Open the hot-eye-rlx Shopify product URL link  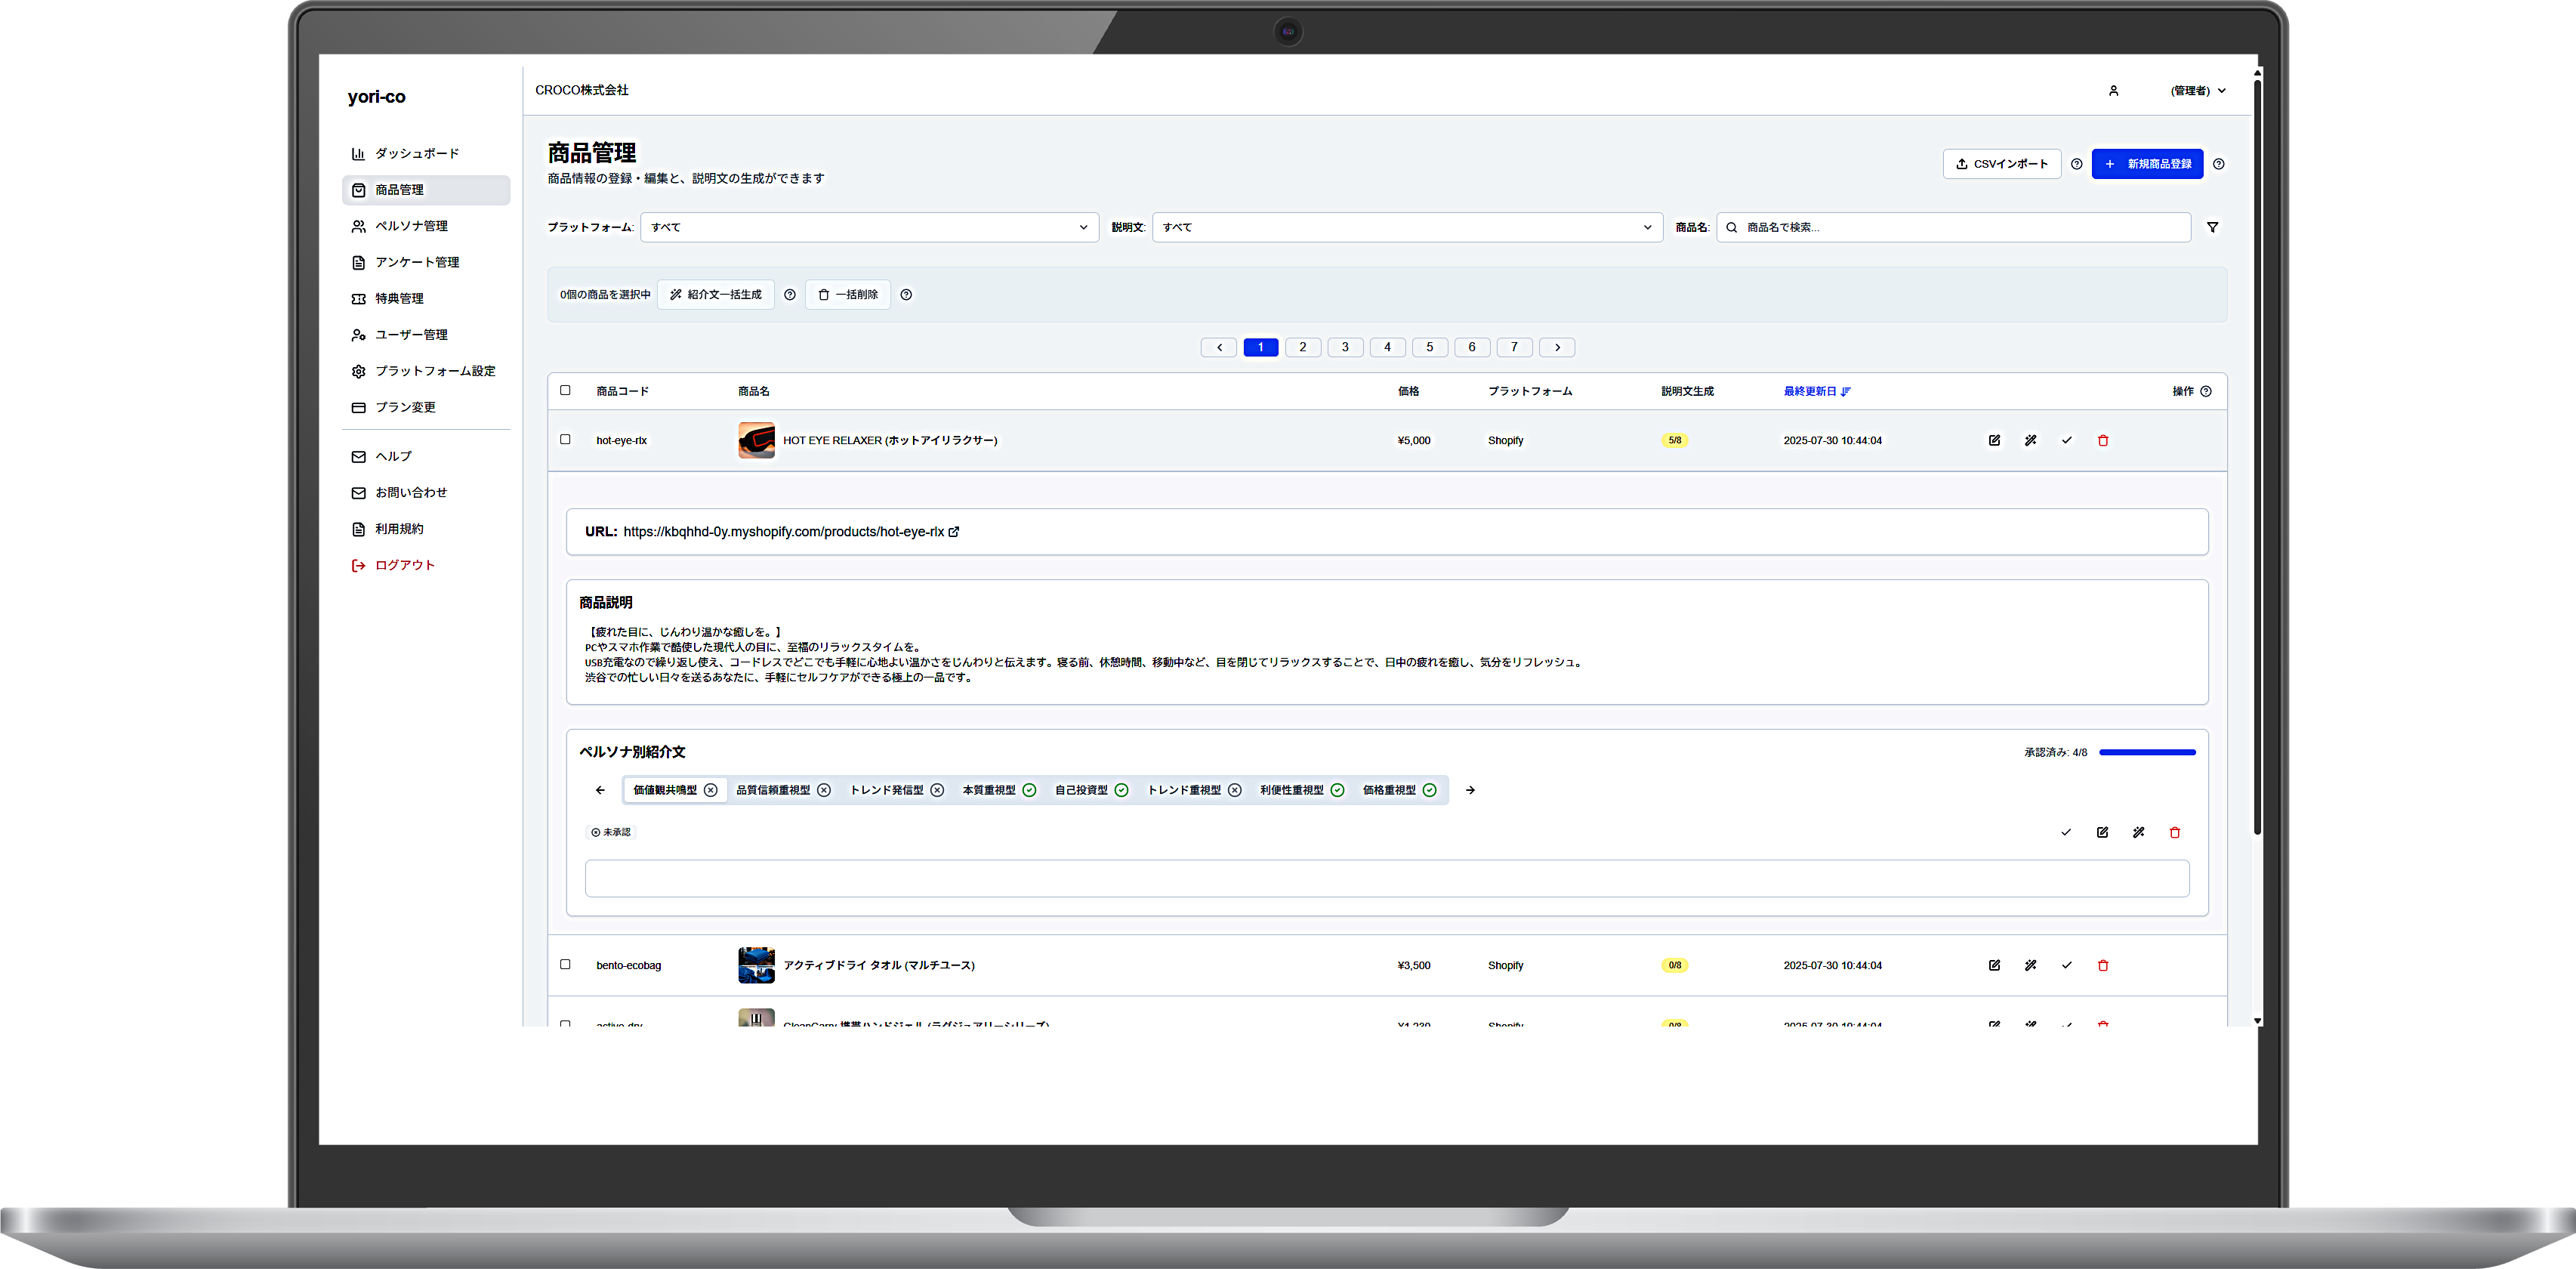point(790,532)
